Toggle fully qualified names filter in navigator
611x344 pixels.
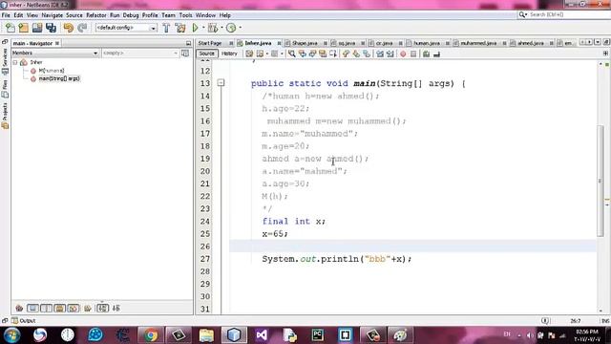pyautogui.click(x=88, y=308)
